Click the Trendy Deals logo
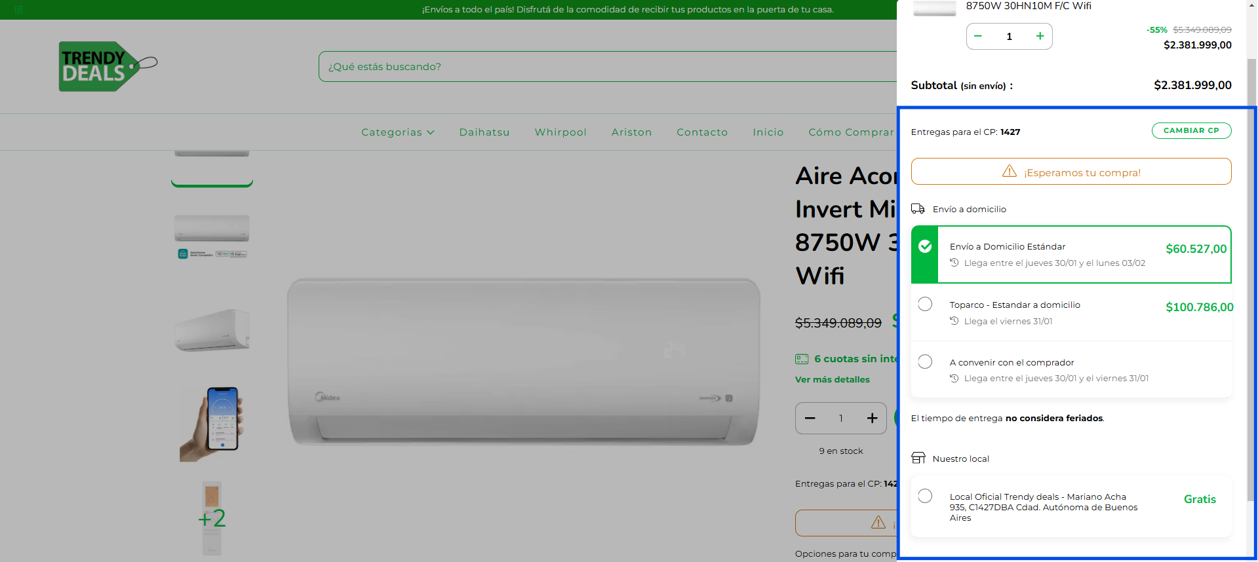The width and height of the screenshot is (1258, 562). tap(108, 66)
